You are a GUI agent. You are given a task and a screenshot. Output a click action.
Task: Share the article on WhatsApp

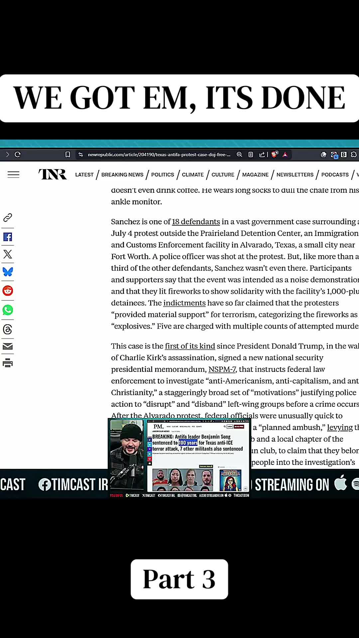point(8,310)
